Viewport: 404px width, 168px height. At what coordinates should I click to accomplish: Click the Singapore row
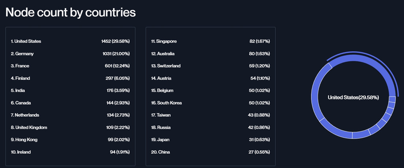(211, 41)
